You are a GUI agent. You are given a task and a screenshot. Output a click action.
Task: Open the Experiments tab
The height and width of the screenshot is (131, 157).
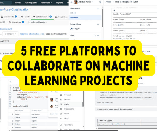pyautogui.click(x=9, y=17)
